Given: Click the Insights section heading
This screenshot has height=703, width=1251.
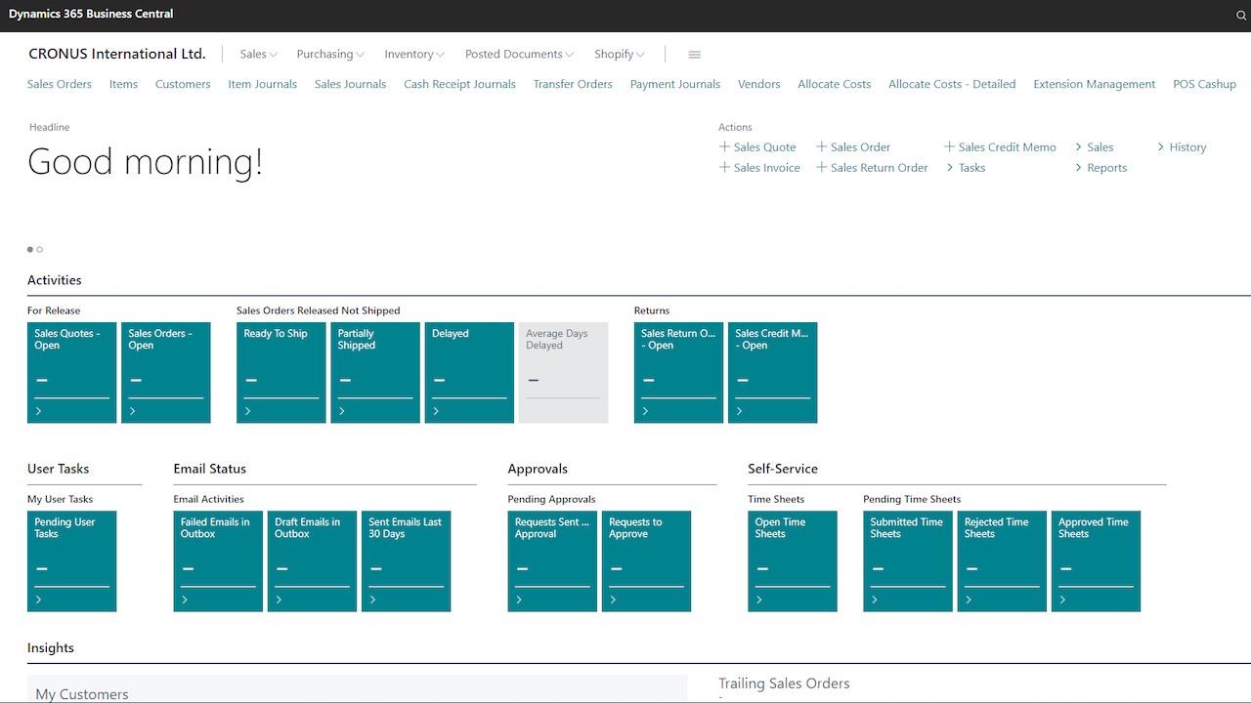Looking at the screenshot, I should coord(51,647).
